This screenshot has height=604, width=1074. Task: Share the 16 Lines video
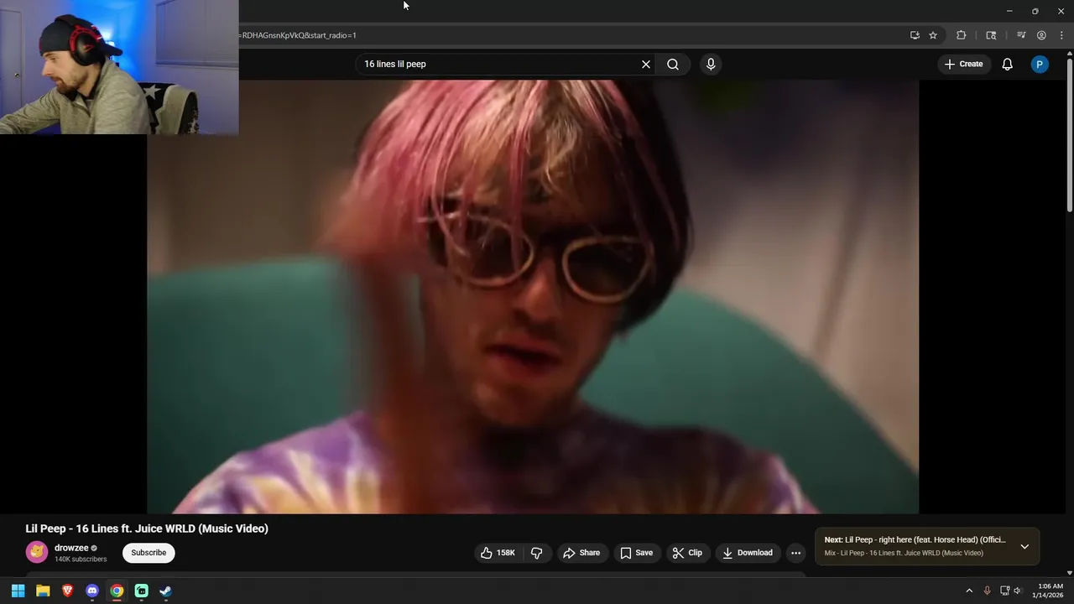581,553
